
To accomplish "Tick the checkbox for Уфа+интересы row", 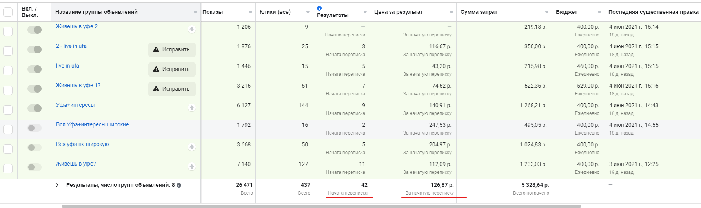I will pyautogui.click(x=8, y=110).
